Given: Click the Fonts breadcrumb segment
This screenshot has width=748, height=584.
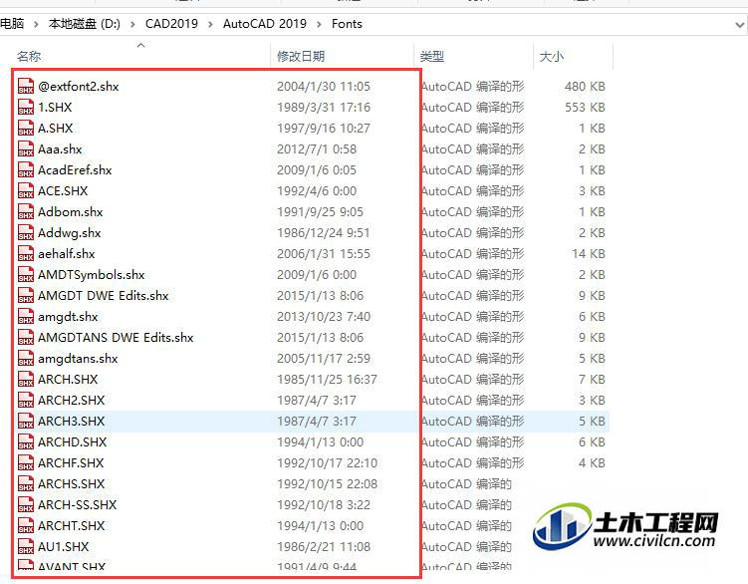Looking at the screenshot, I should click(x=347, y=24).
